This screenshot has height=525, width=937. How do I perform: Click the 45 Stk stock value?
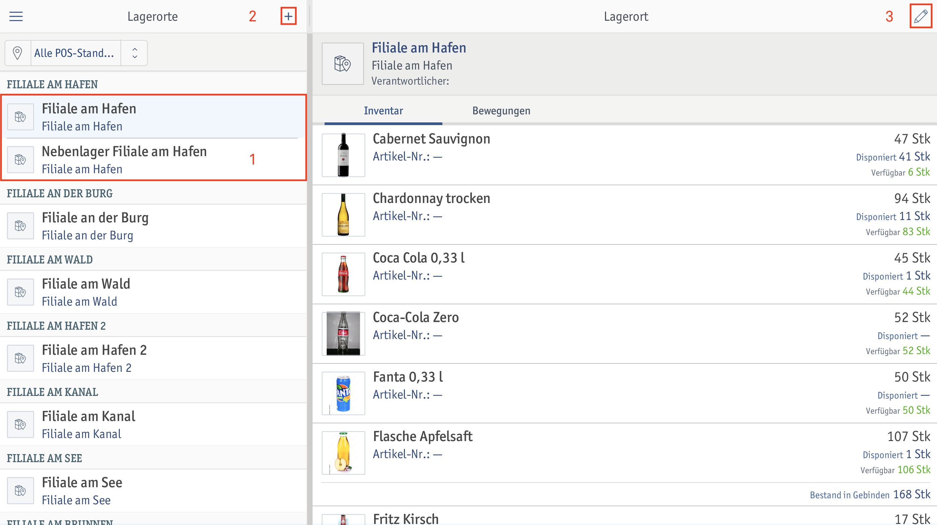coord(912,258)
